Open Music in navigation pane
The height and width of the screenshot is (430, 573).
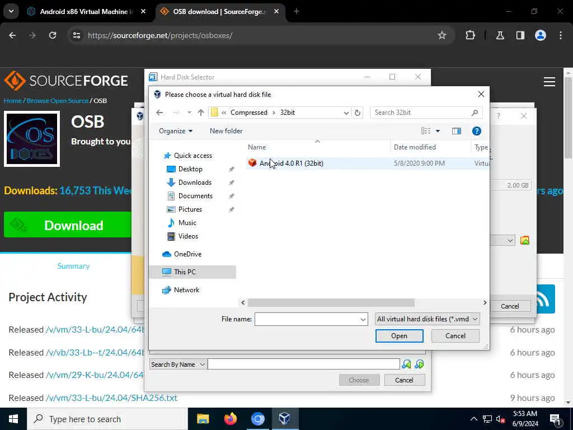point(187,223)
